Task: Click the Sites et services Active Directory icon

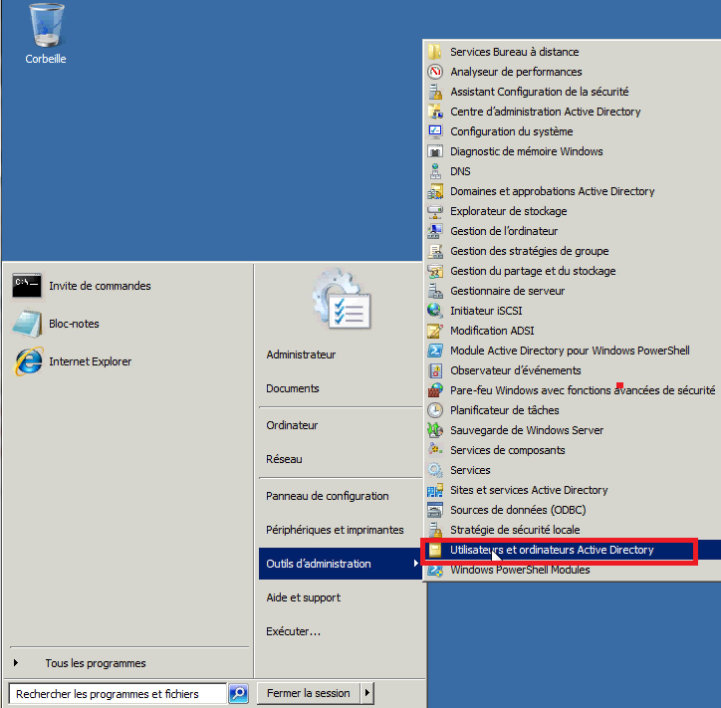Action: tap(435, 490)
